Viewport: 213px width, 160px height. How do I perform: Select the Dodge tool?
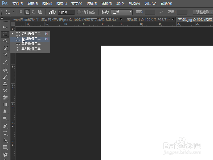pos(5,118)
